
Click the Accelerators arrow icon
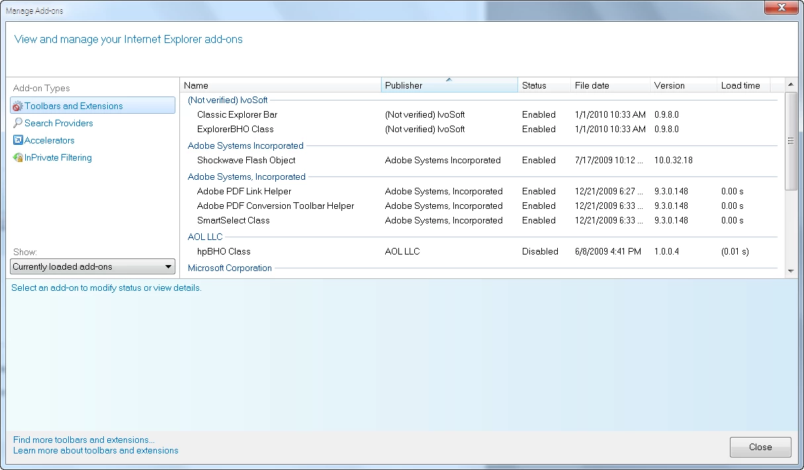point(18,140)
